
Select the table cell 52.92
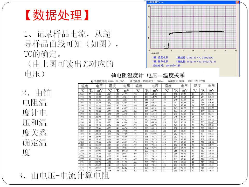pyautogui.click(x=125, y=170)
